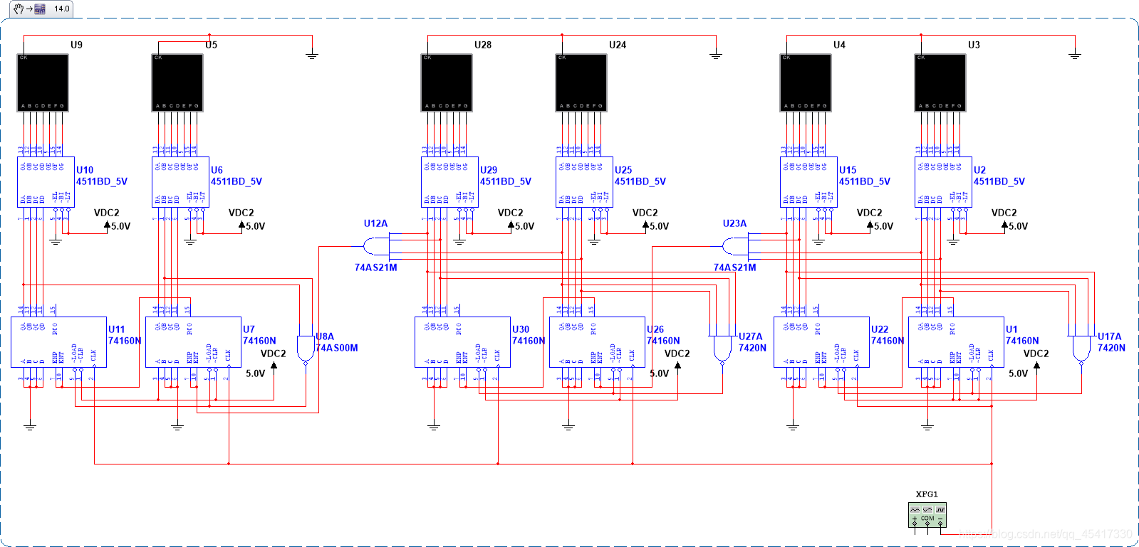The width and height of the screenshot is (1139, 547).
Task: Select the U4 seven-segment display
Action: tap(806, 83)
